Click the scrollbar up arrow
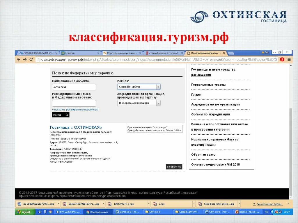This screenshot has height=223, width=298. coord(291,65)
